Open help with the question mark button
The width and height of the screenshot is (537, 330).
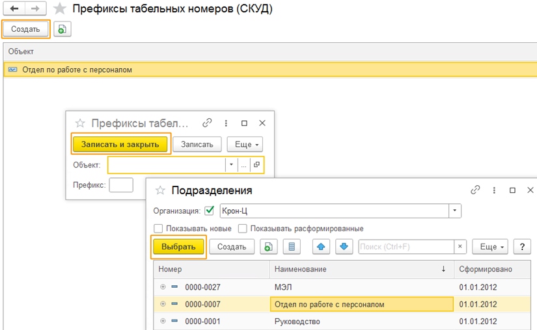[521, 247]
